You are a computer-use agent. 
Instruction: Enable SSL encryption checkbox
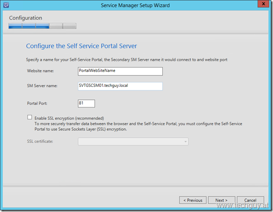(x=29, y=117)
